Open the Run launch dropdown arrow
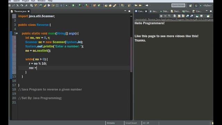This screenshot has height=125, width=222. coord(77,6)
